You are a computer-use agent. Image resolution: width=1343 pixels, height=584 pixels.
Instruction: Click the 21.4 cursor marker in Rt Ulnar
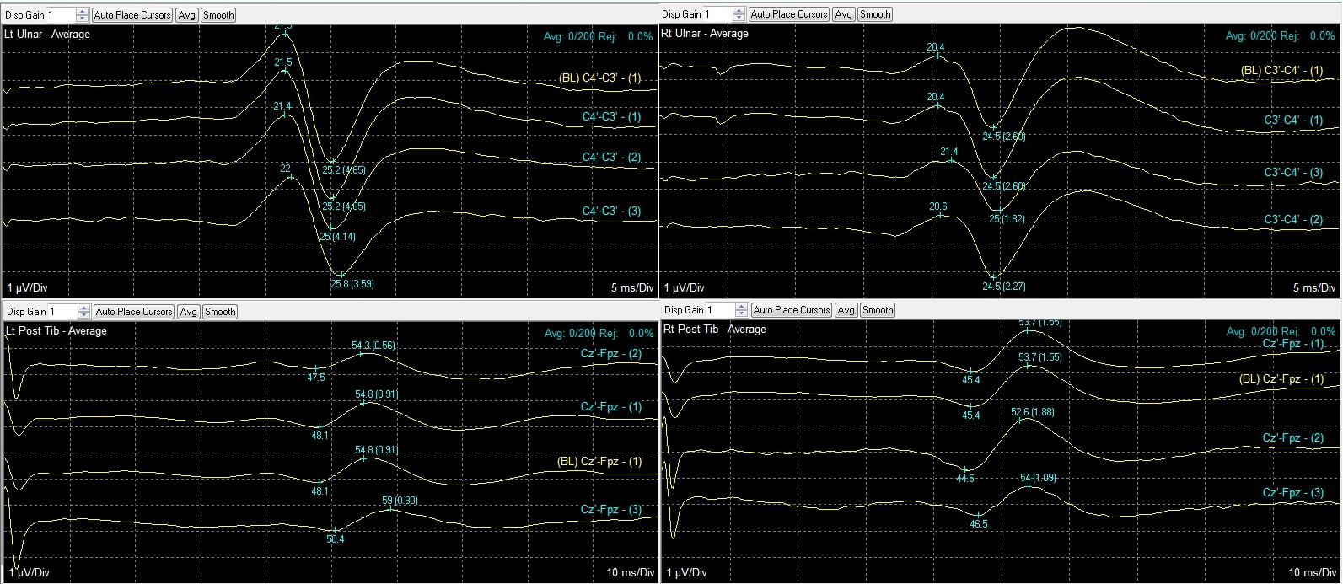[951, 160]
